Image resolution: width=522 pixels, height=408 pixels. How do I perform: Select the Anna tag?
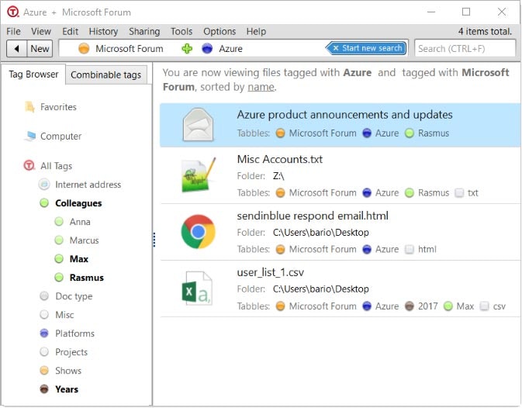(73, 222)
